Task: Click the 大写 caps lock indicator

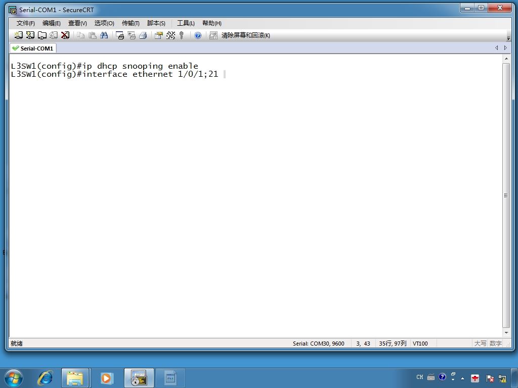Action: click(x=481, y=344)
